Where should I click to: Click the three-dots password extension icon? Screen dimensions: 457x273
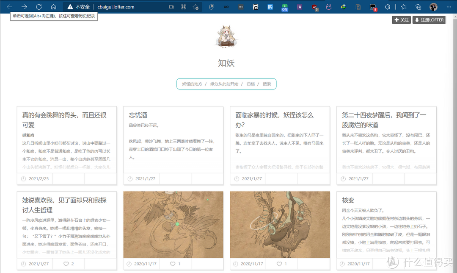pyautogui.click(x=241, y=7)
